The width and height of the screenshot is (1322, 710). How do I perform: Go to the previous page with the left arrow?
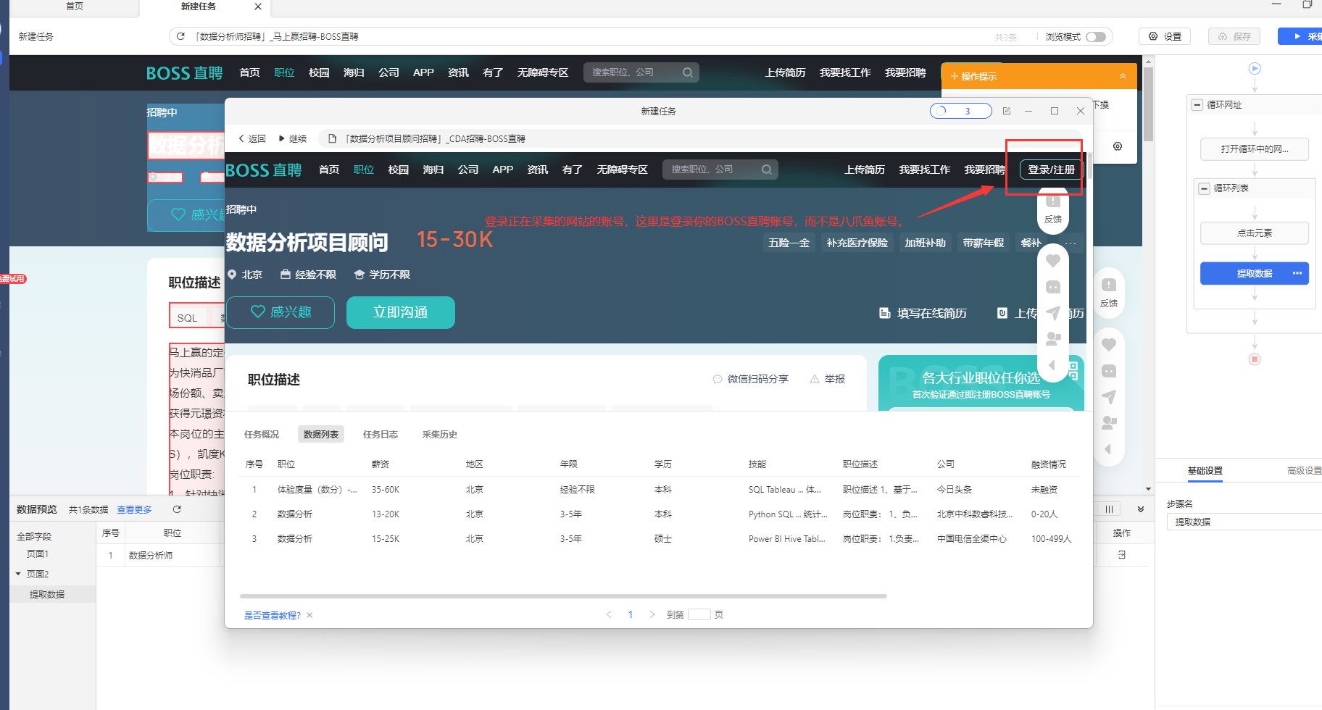click(609, 614)
